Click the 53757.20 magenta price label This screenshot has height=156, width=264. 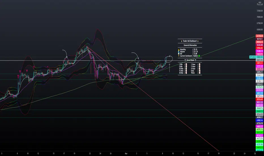(259, 66)
